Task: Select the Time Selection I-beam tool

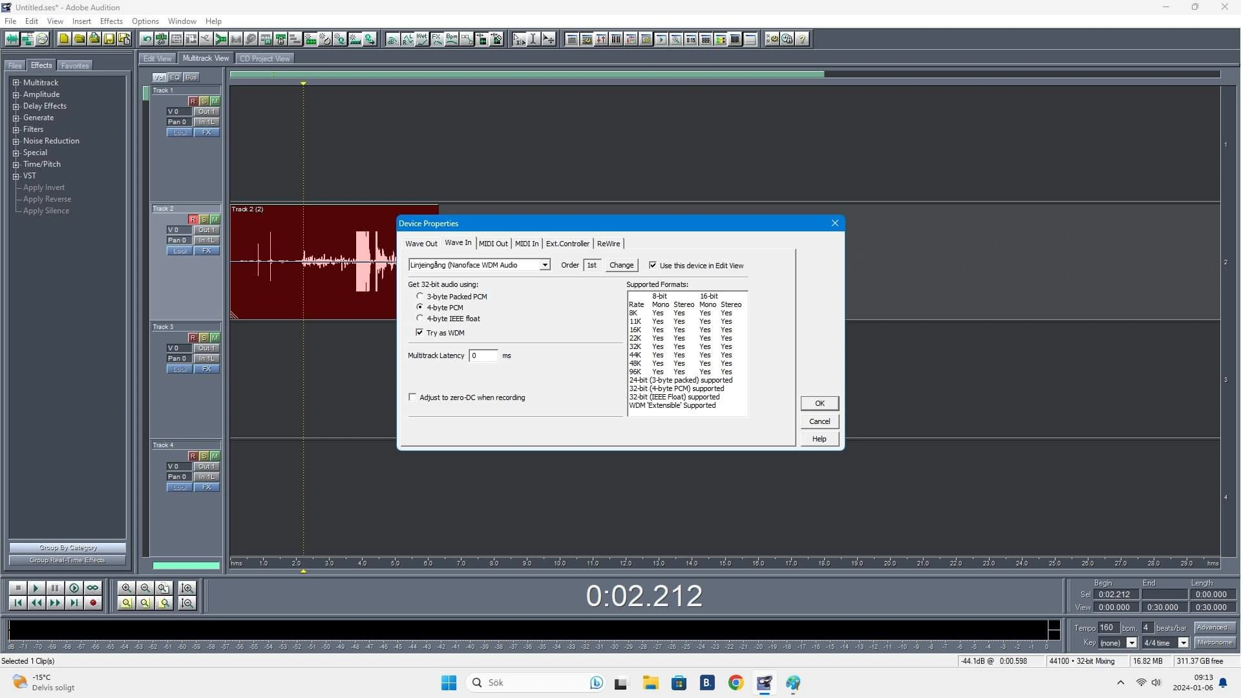Action: coord(533,39)
